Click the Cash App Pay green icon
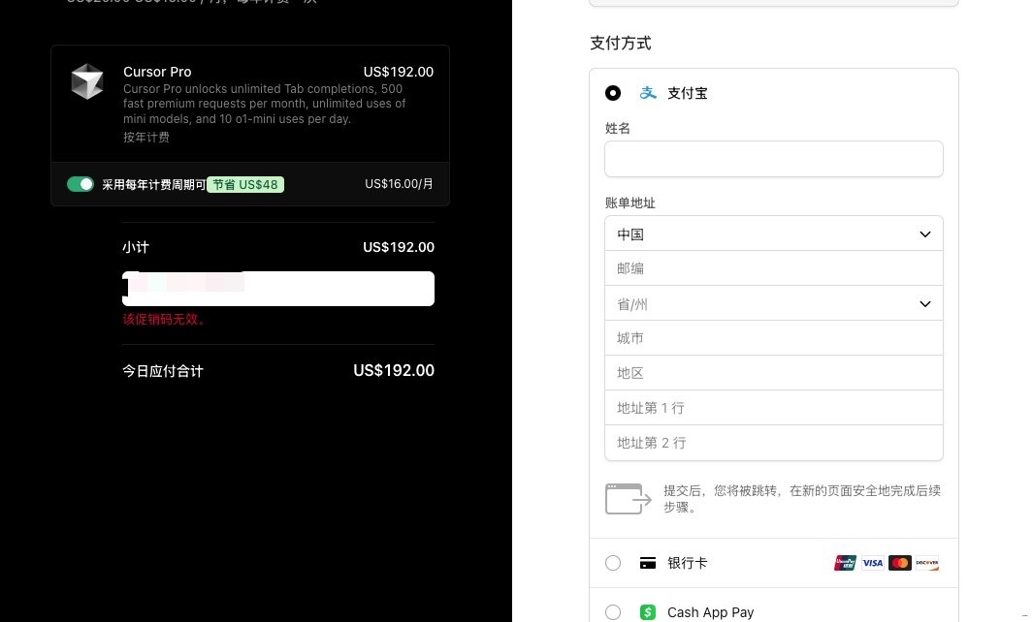Screen dimensions: 1033x622 (x=648, y=612)
